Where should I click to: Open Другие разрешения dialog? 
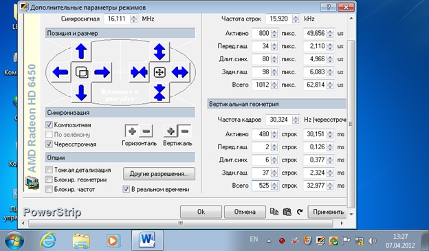point(159,174)
